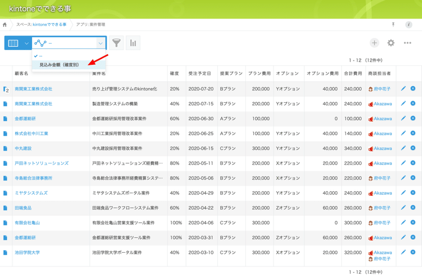Edit the 金都運総研採用管理改革案件 record pencil
This screenshot has height=277, width=422.
[403, 118]
